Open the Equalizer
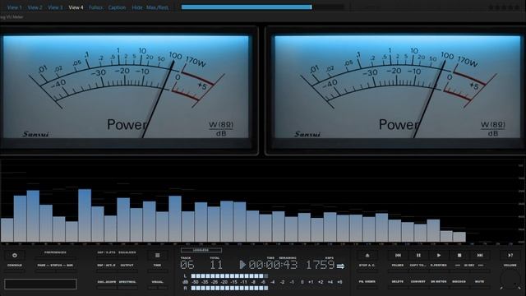 [x=127, y=252]
